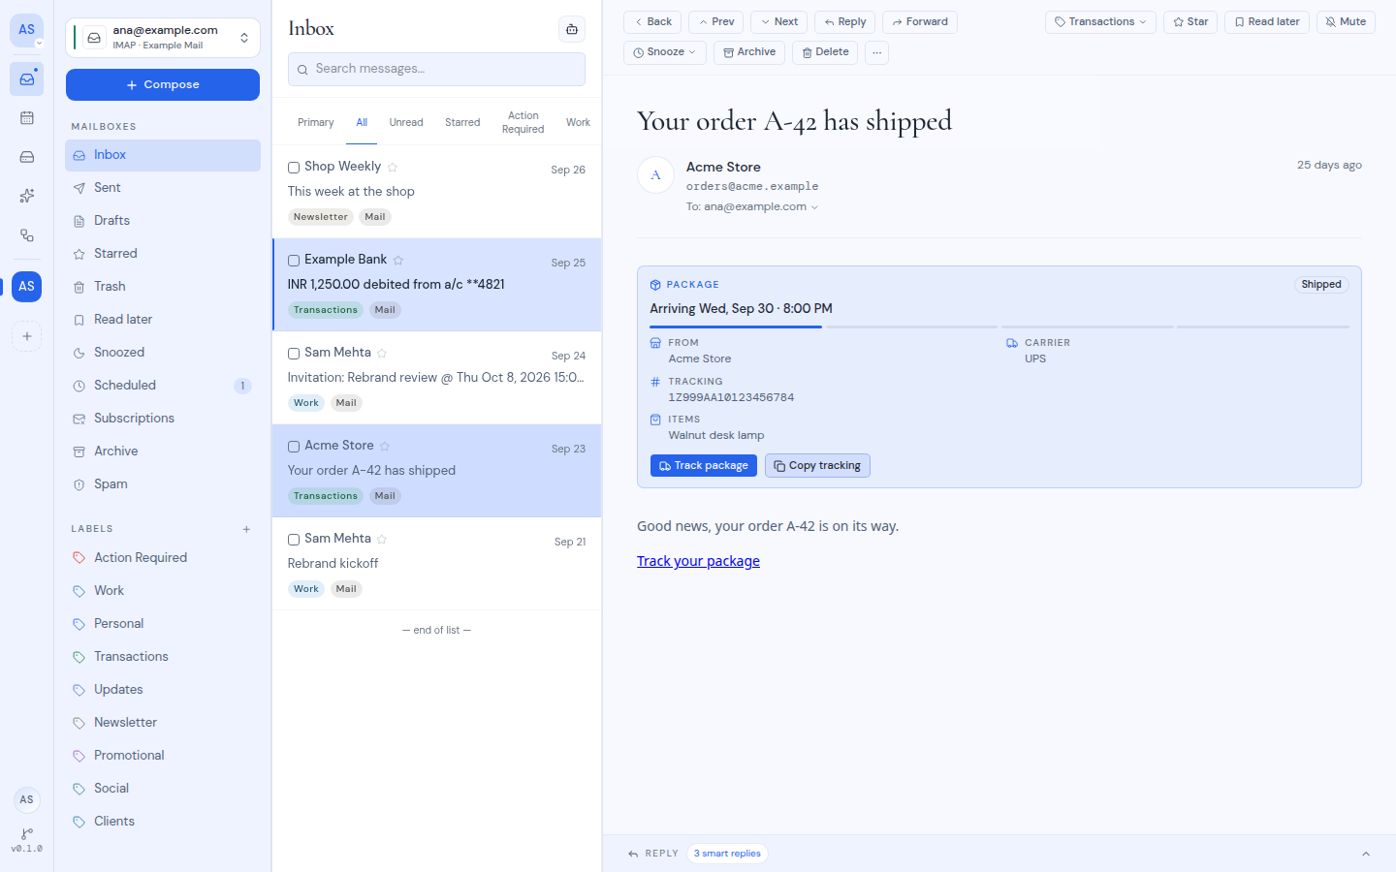Star the Sam Mehta invitation message
Viewport: 1396px width, 872px height.
[x=382, y=354]
